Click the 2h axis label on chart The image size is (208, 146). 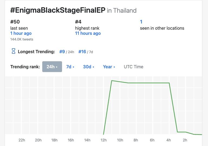click(185, 140)
